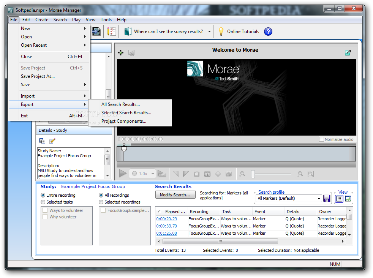Click the zoom to fit bracket magnifier icon

click(310, 174)
